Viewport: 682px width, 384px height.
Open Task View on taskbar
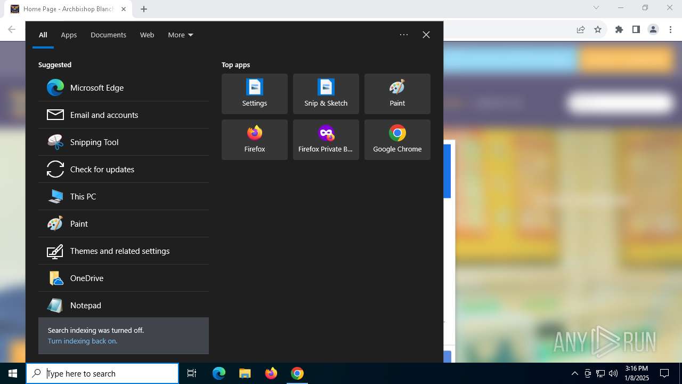click(192, 373)
